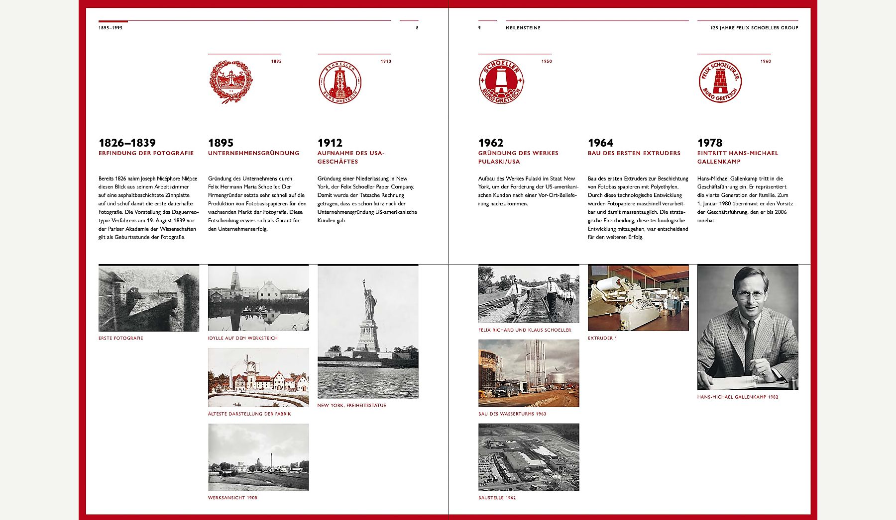Click page number 9

click(x=479, y=28)
